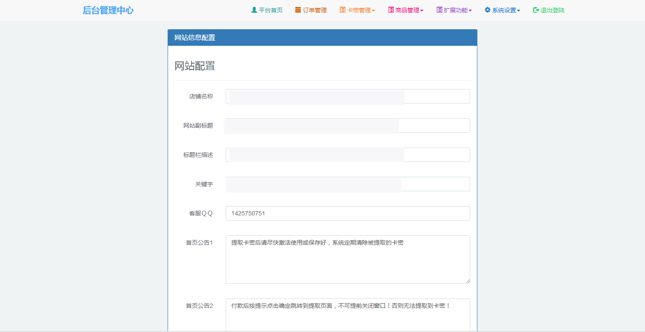The width and height of the screenshot is (645, 332).
Task: Select the 网站副标题 input box
Action: click(x=348, y=126)
